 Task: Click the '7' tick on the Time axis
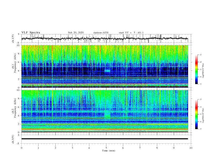tap(140, 148)
